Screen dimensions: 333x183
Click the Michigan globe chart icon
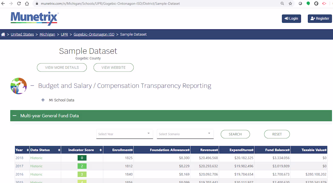pos(19,86)
